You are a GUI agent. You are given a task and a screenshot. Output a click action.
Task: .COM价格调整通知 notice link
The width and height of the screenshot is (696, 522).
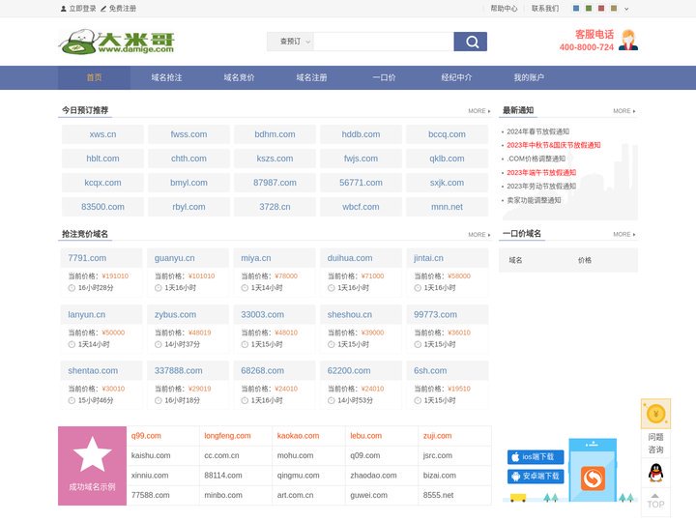(536, 159)
